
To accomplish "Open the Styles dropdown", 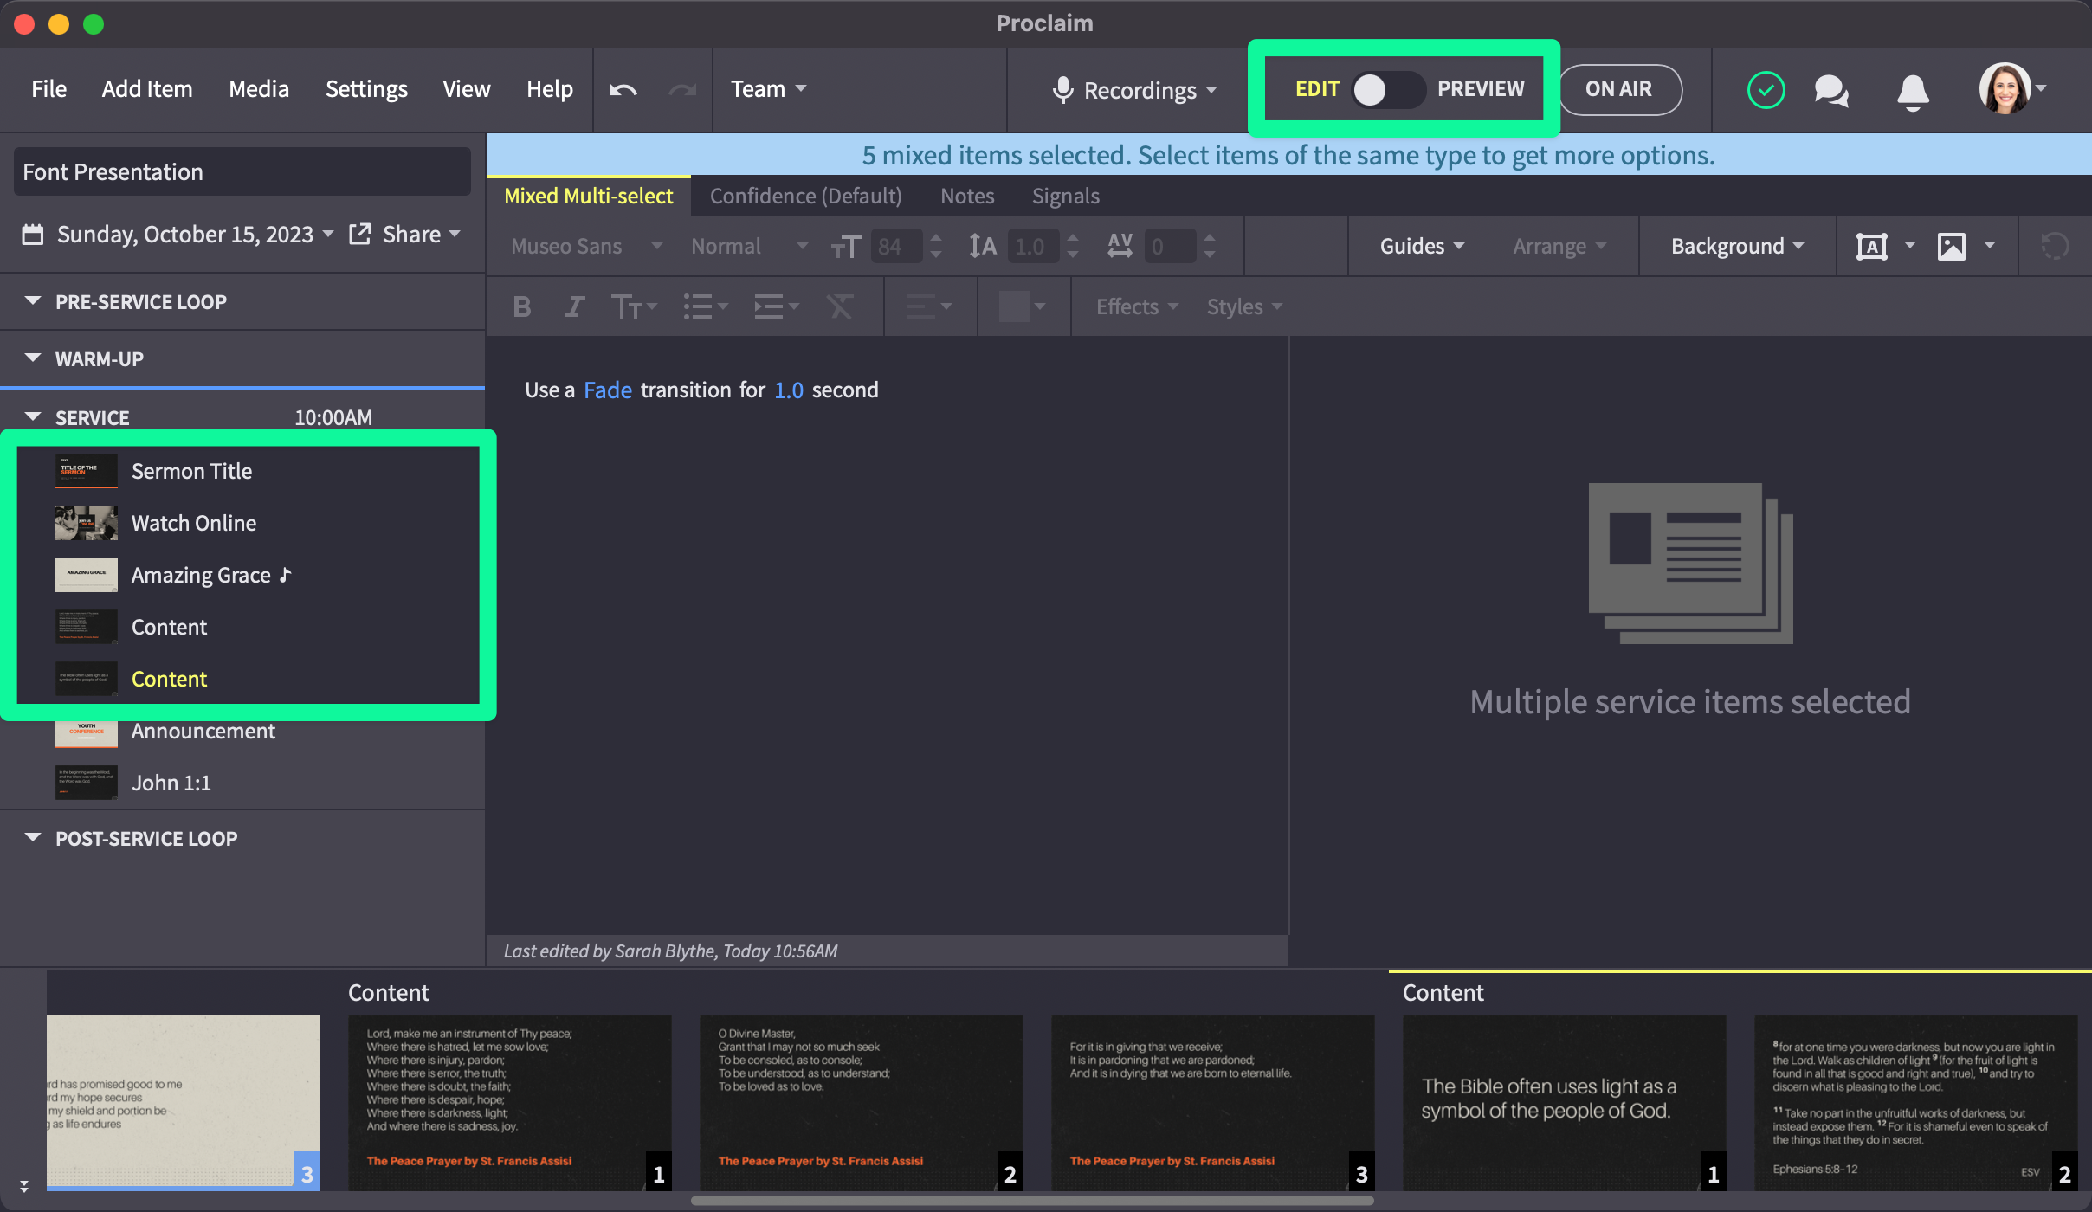I will tap(1244, 306).
